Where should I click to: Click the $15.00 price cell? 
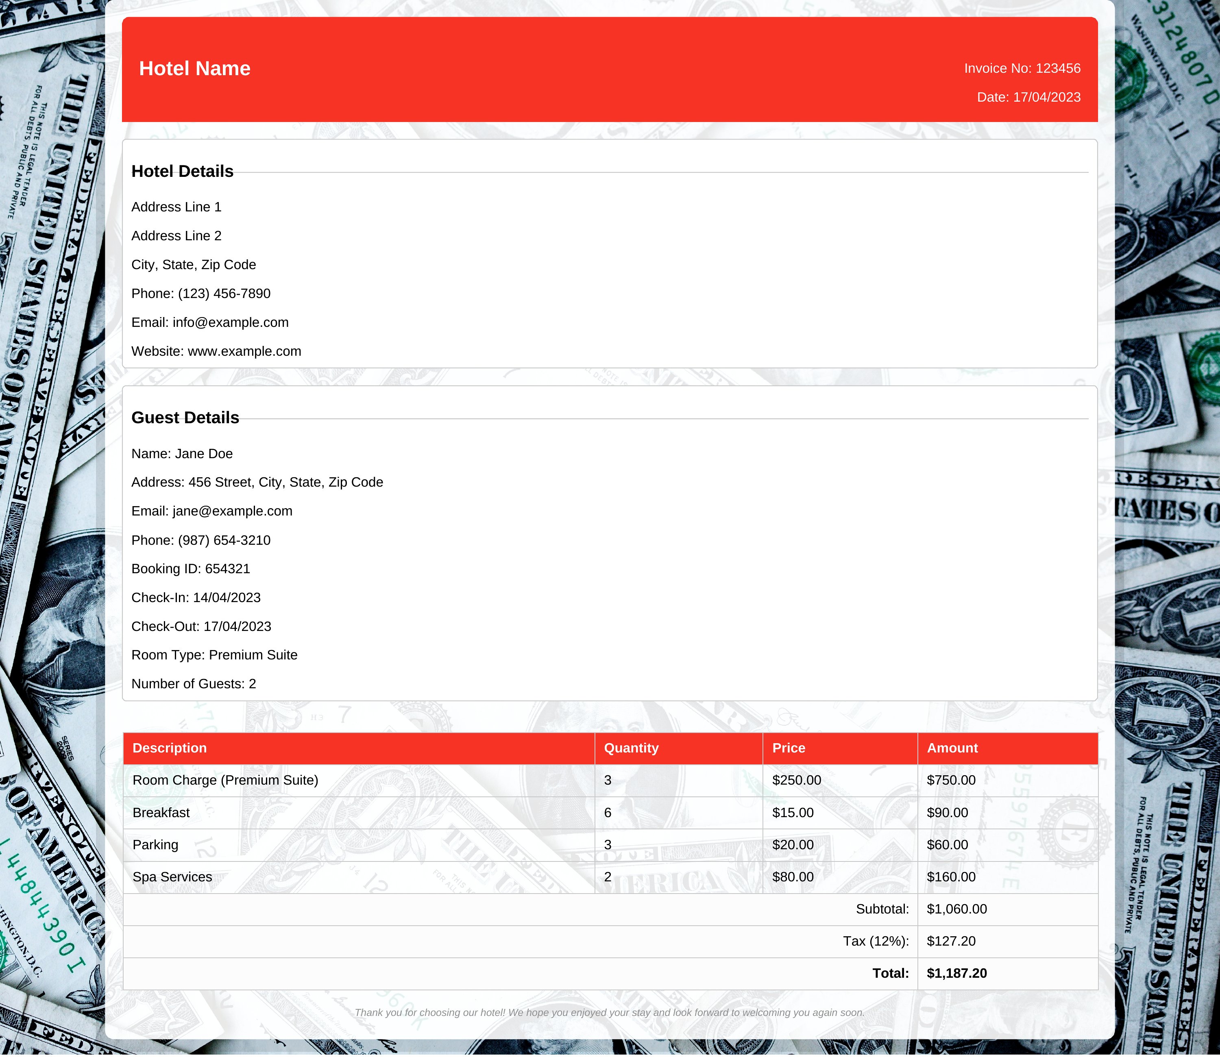point(840,813)
